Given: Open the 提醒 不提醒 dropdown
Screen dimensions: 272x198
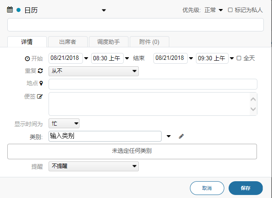Looking at the screenshot, I should [94, 166].
